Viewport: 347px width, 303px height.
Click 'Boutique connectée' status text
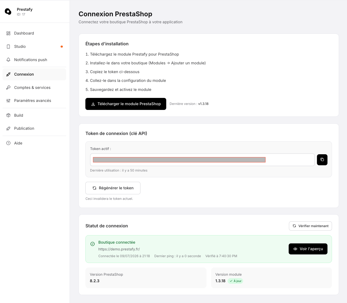tap(117, 242)
